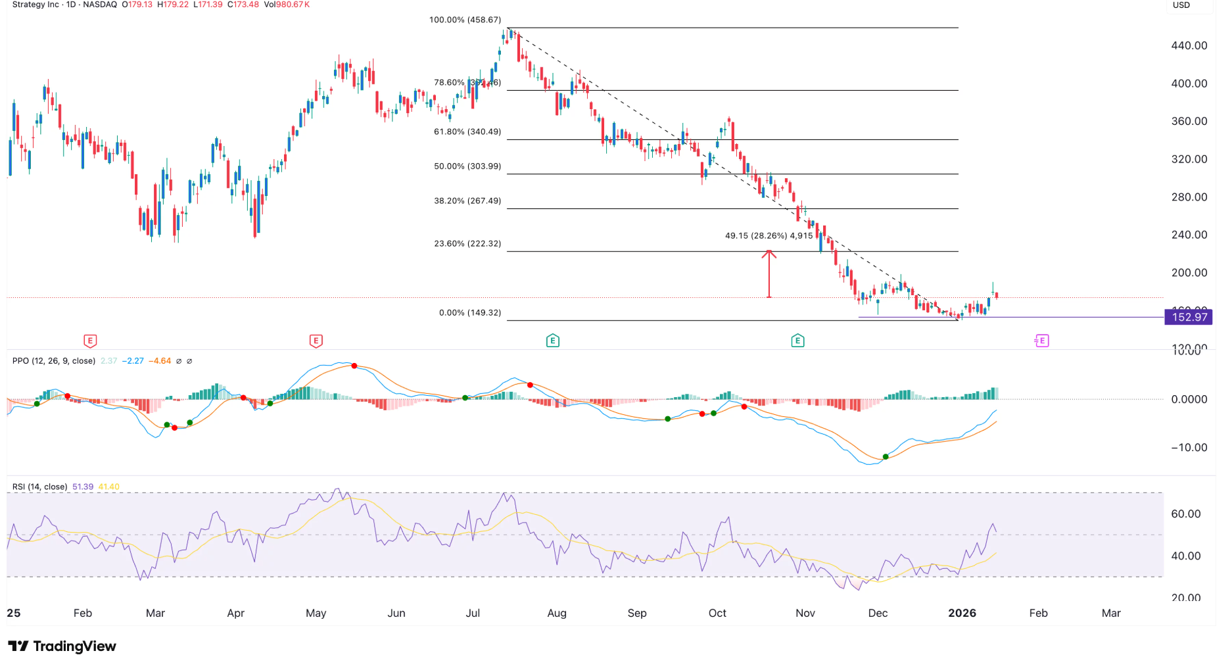Select the PPO (12, 26, 9, close) legend title

[53, 361]
